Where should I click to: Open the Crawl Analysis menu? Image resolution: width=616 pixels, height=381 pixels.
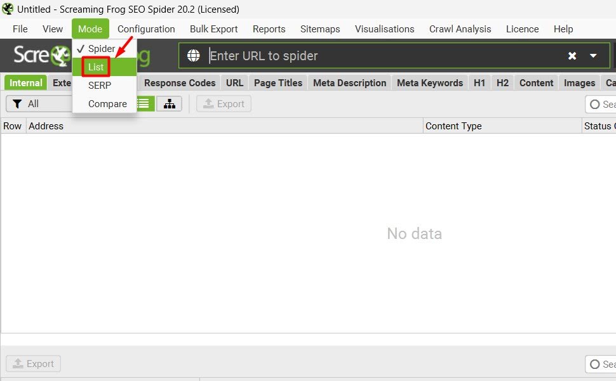click(x=460, y=29)
